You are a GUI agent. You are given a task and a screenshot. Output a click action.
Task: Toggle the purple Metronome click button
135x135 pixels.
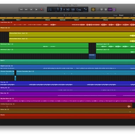tap(114, 10)
